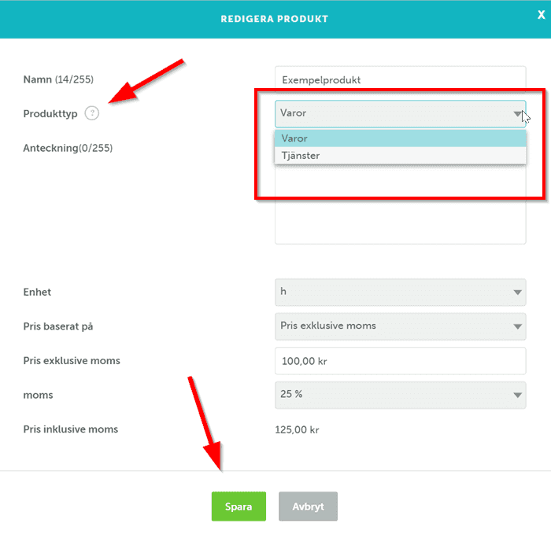This screenshot has width=551, height=534.
Task: Click the Produkttyp help question mark icon
Action: (x=92, y=113)
